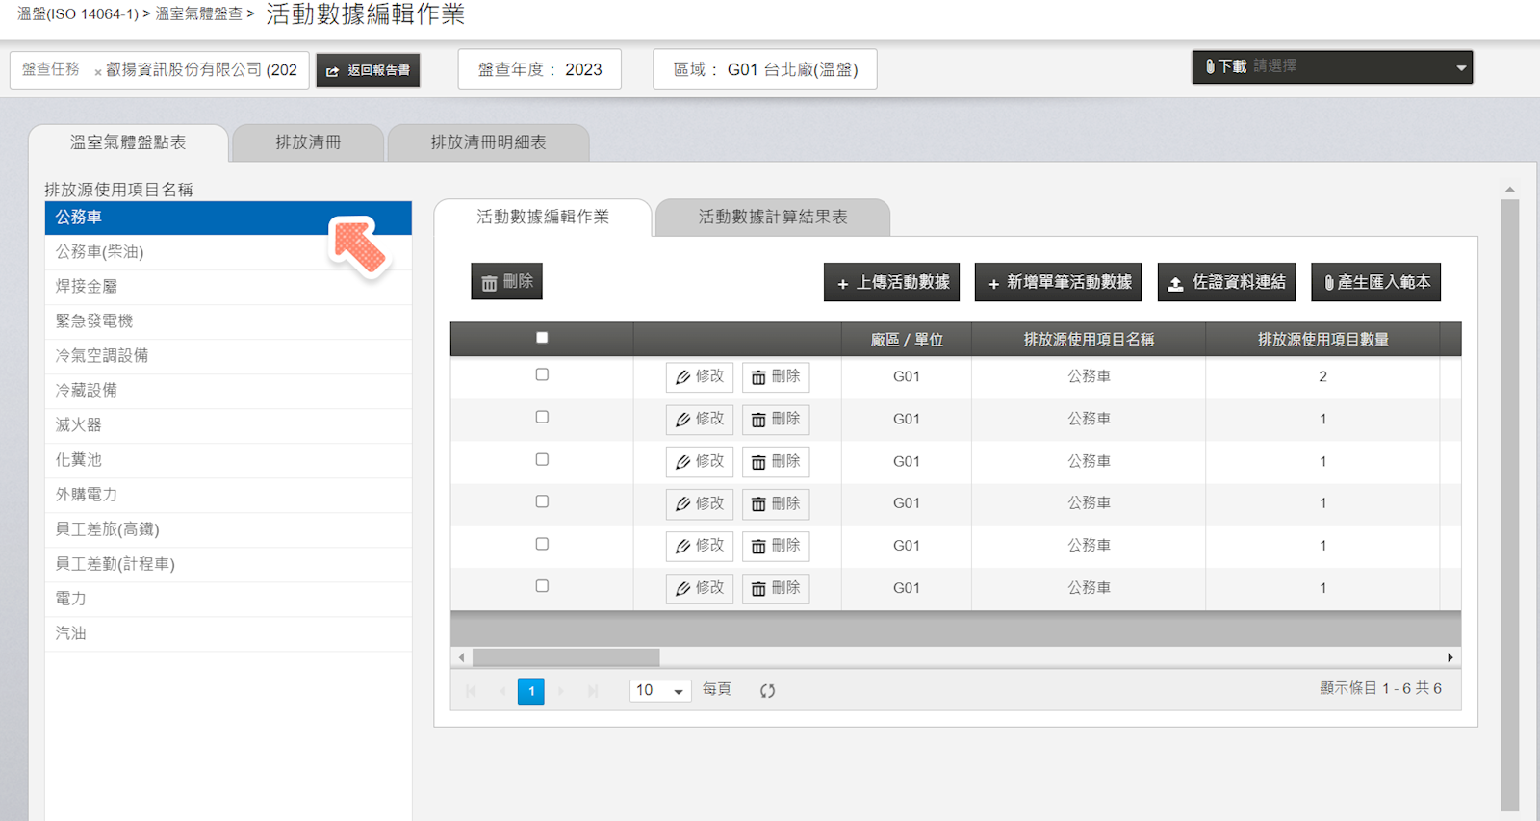The width and height of the screenshot is (1540, 821).
Task: Toggle the select-all checkbox in table header
Action: tap(542, 338)
